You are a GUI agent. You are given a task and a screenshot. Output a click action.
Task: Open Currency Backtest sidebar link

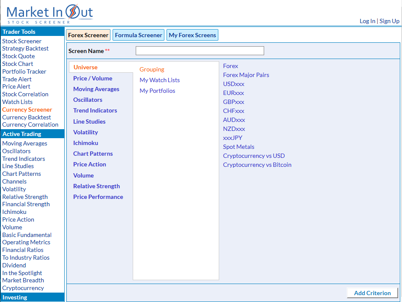point(27,117)
